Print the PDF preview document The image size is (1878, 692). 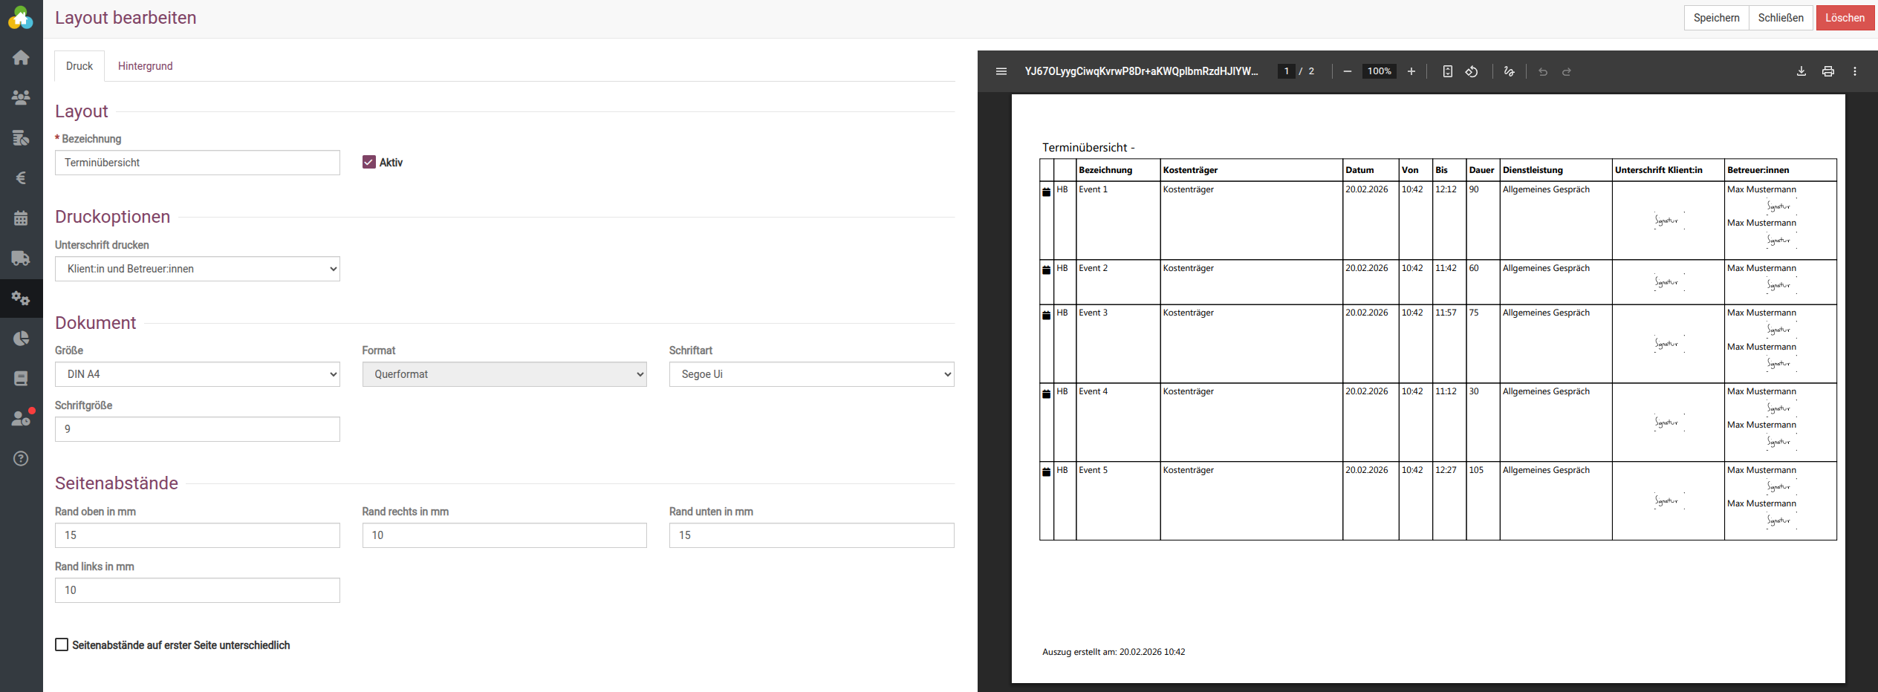coord(1827,71)
